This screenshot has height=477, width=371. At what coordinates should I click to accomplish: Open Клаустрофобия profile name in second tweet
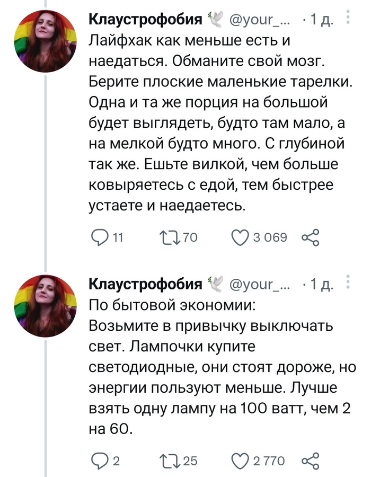pyautogui.click(x=145, y=286)
